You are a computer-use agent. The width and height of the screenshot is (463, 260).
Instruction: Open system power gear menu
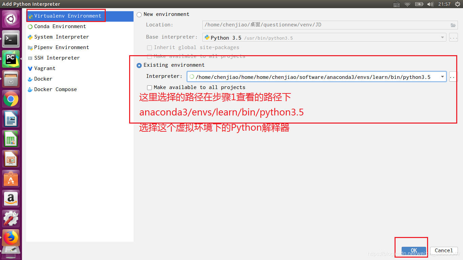pyautogui.click(x=457, y=4)
